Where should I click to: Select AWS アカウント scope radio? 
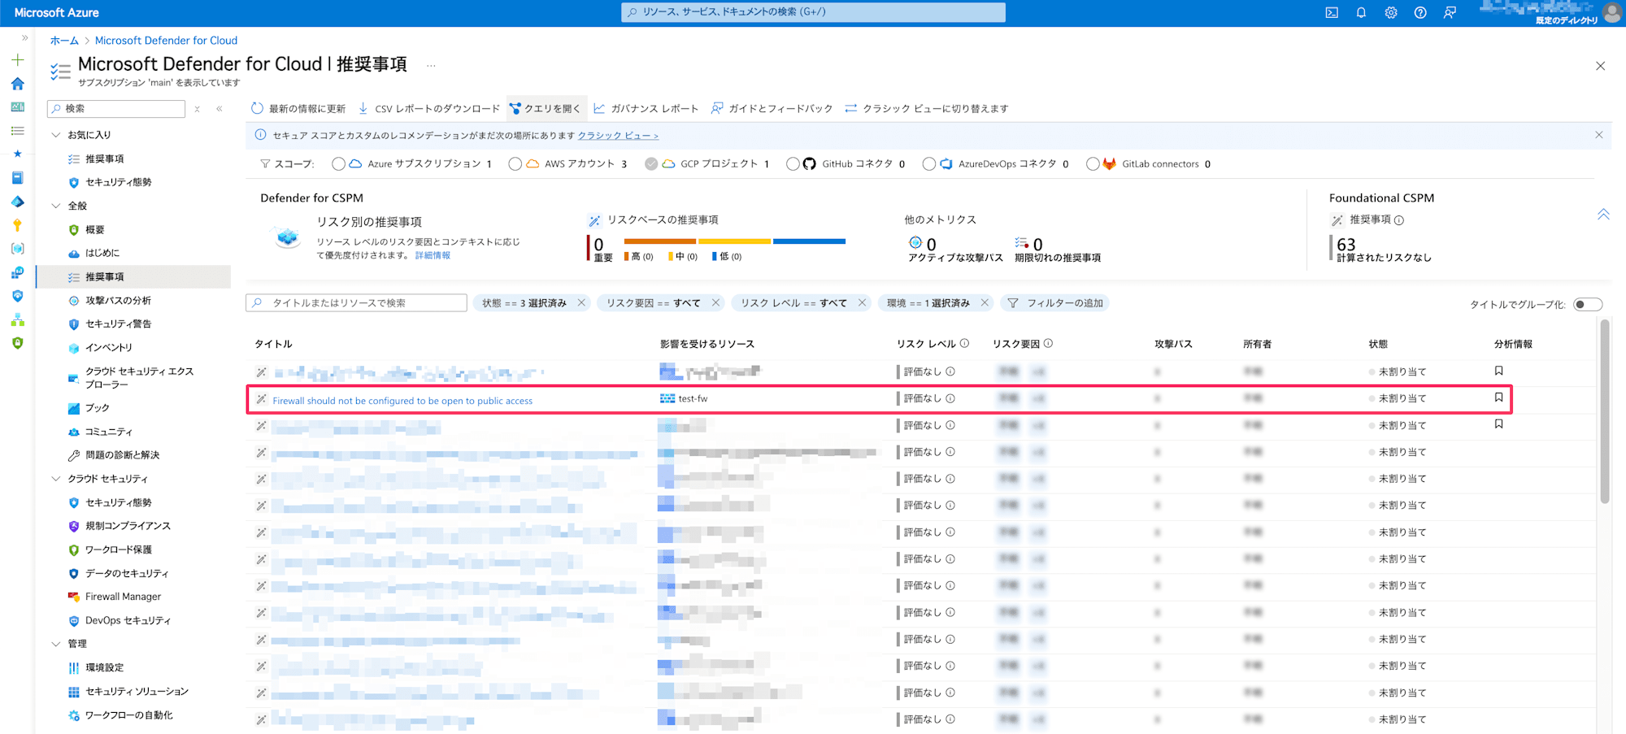(x=515, y=163)
